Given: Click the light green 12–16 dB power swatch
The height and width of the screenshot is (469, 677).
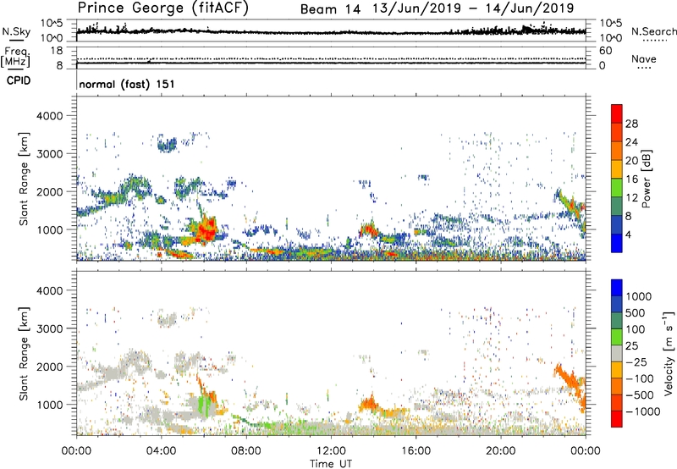Looking at the screenshot, I should [x=617, y=188].
